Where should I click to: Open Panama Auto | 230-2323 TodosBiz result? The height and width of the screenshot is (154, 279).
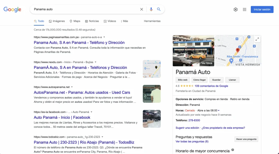(84, 142)
